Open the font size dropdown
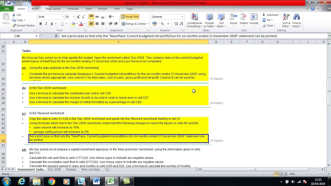 (73, 17)
